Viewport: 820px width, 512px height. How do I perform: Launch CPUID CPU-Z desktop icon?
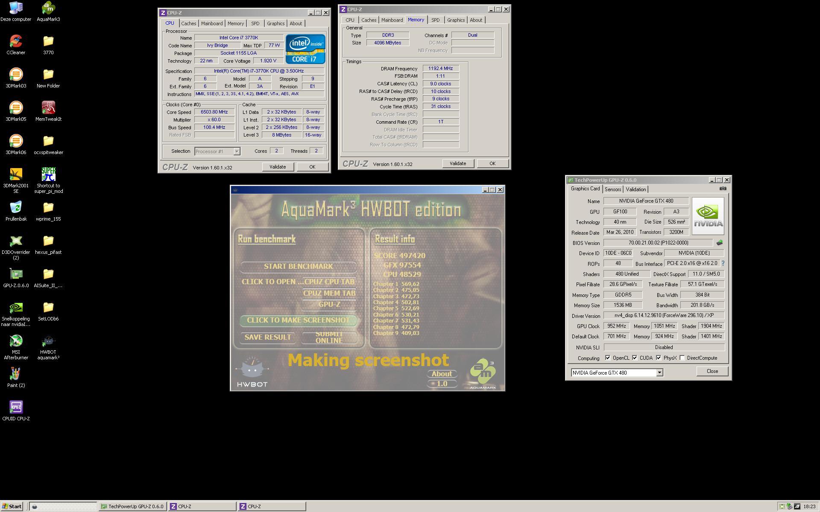point(16,410)
